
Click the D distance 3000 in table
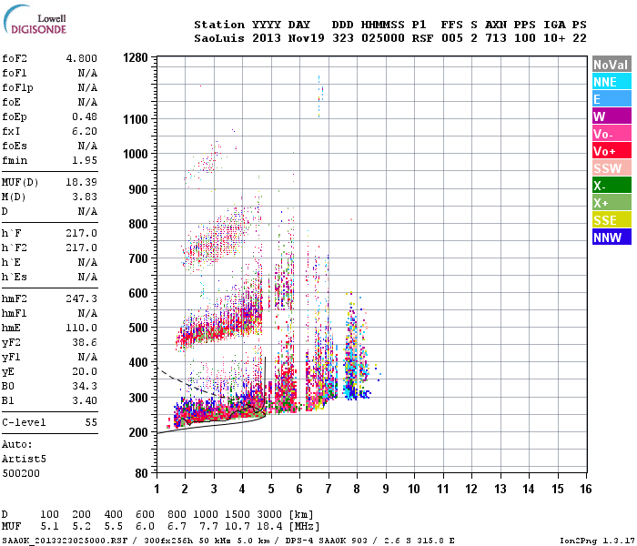point(269,514)
